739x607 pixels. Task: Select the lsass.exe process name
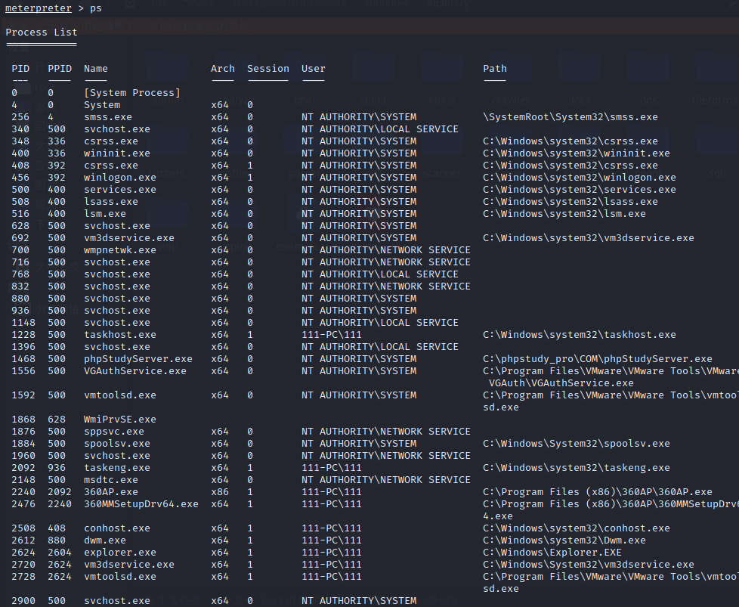tap(111, 201)
